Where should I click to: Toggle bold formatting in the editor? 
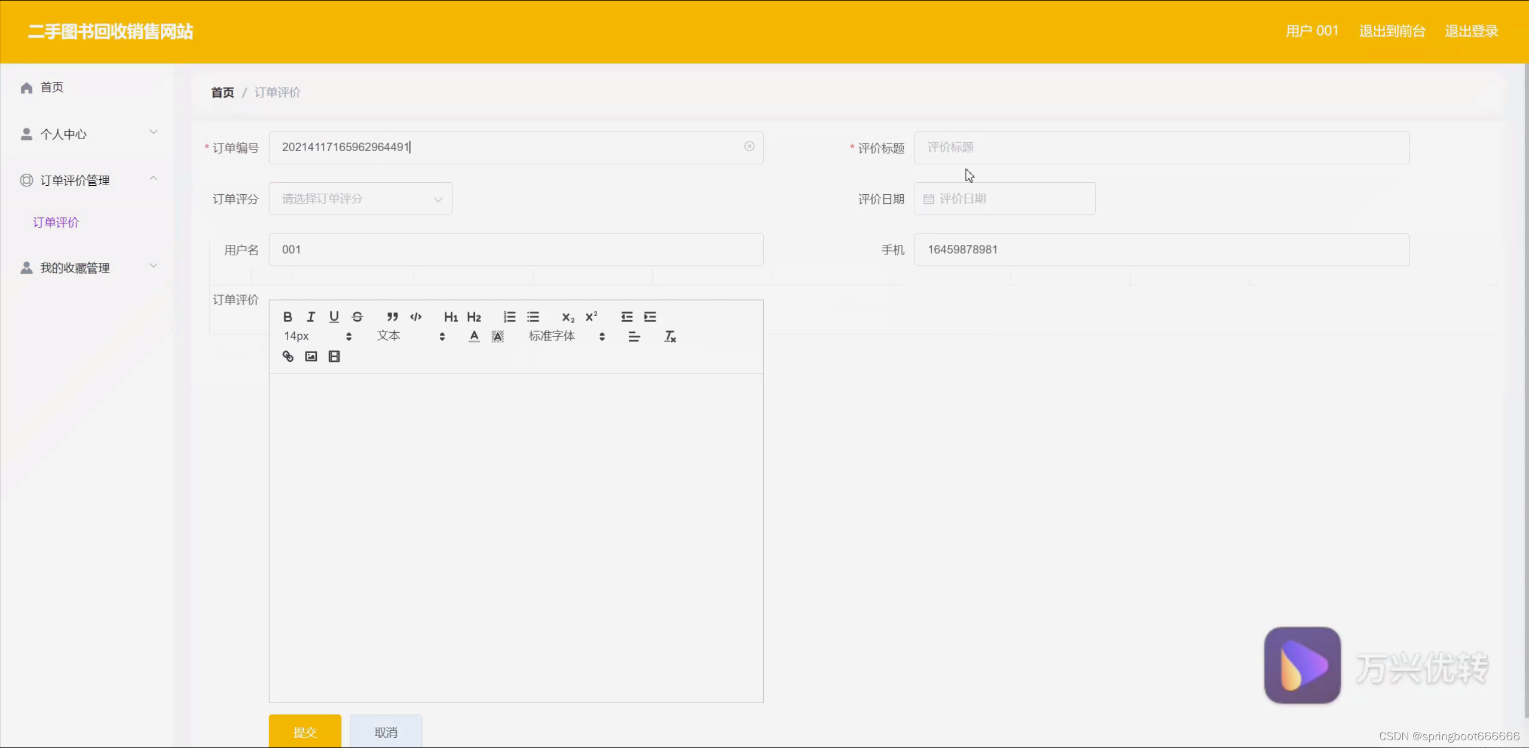point(288,317)
